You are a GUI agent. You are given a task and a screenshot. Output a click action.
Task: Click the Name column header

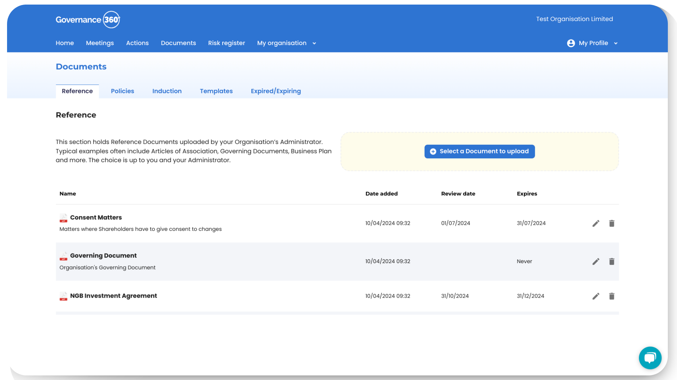point(68,194)
